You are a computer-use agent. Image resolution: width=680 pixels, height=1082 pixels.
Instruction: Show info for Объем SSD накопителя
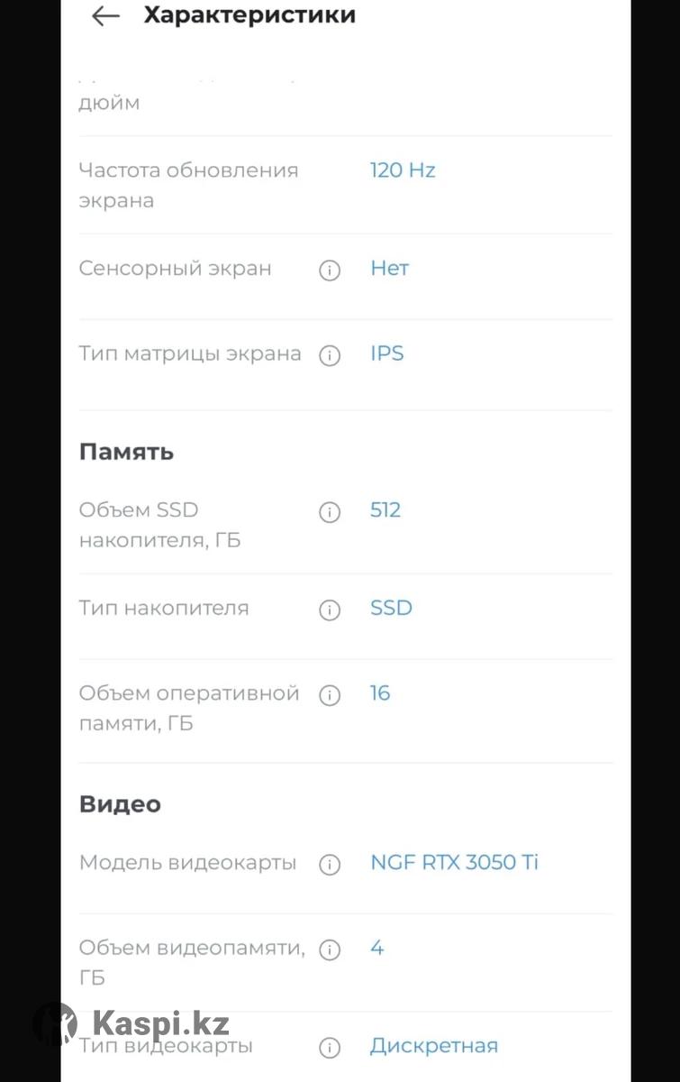click(330, 512)
